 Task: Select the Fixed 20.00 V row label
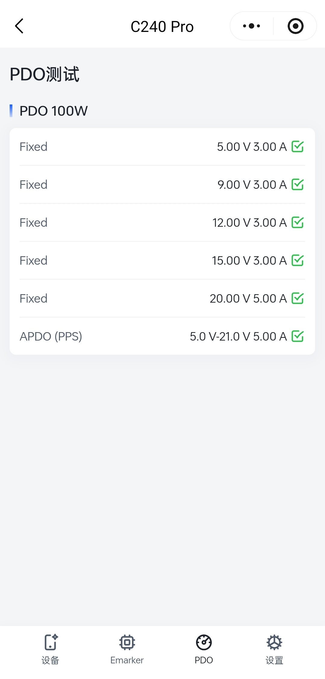pyautogui.click(x=33, y=298)
